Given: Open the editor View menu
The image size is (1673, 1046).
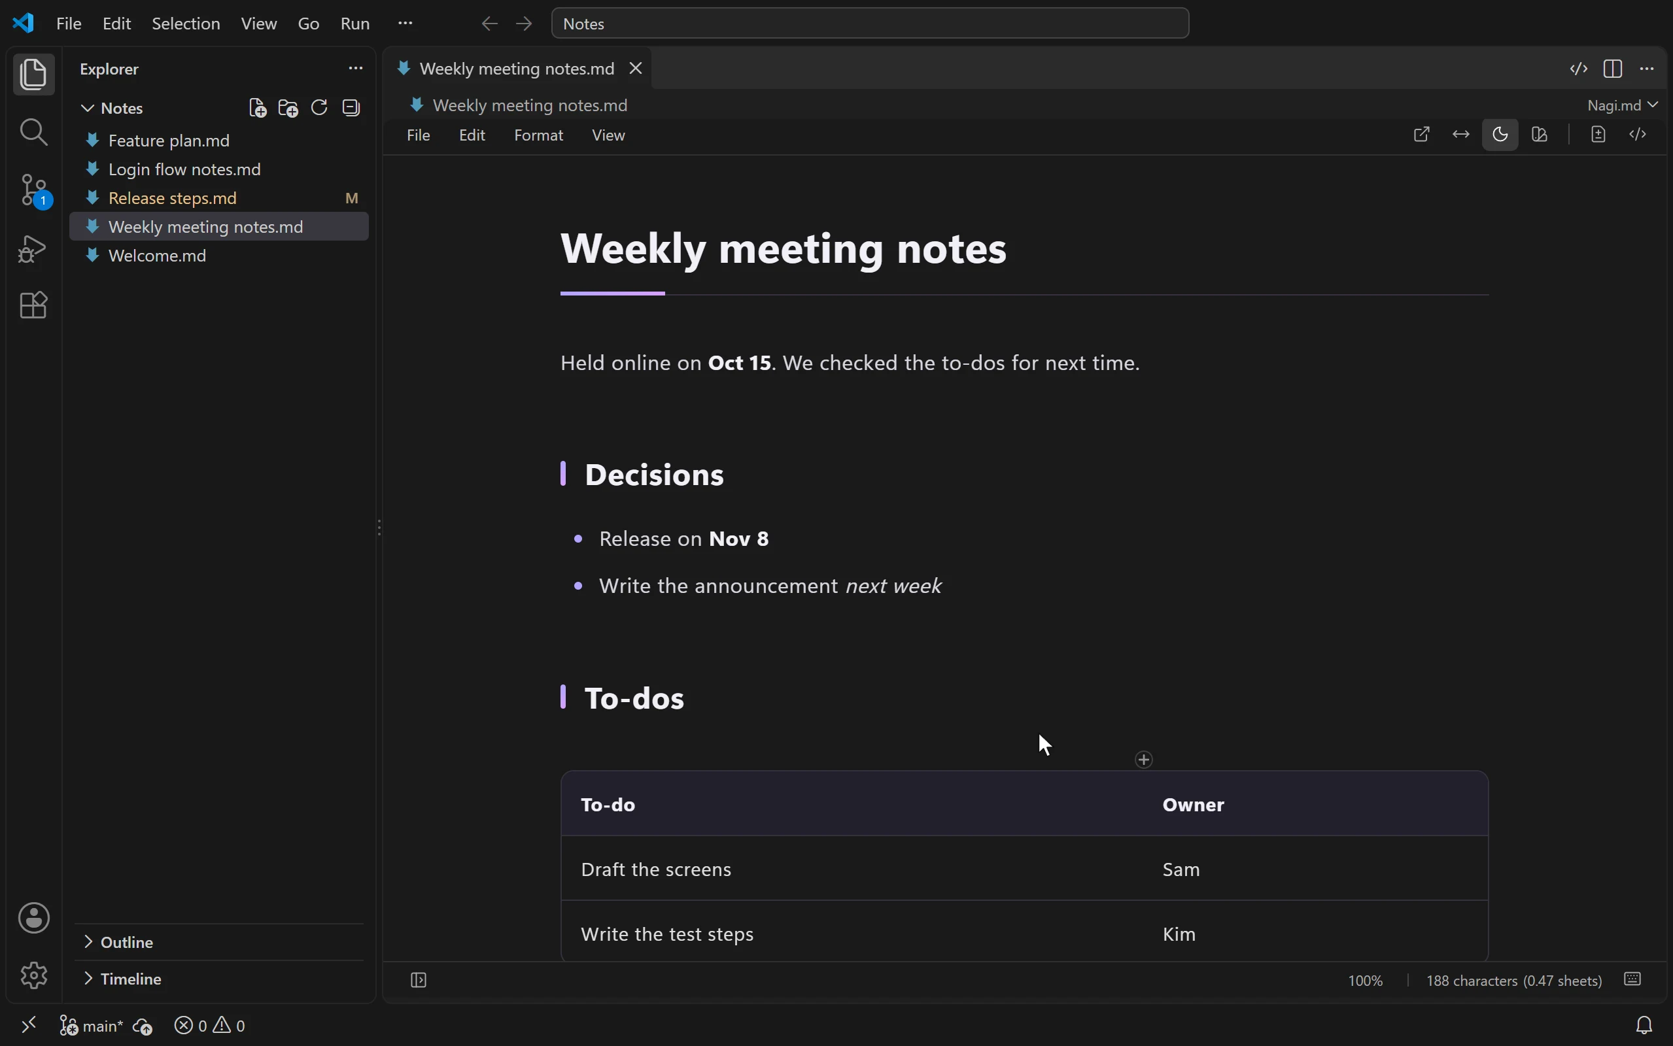Looking at the screenshot, I should point(608,135).
